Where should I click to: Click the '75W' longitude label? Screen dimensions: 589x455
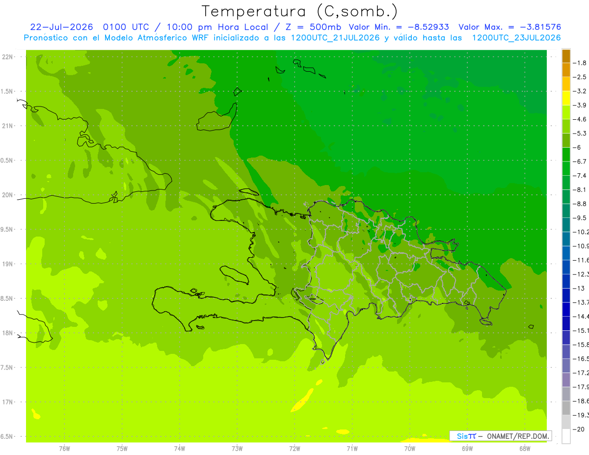(122, 449)
